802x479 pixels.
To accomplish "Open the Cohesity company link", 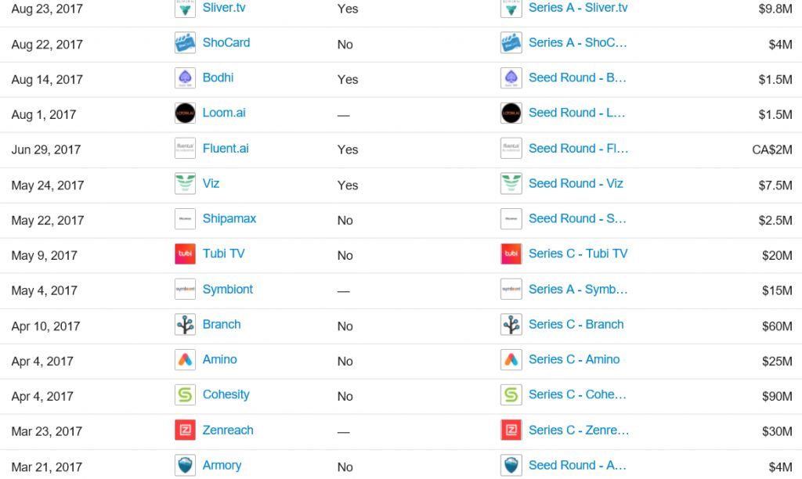I will (x=226, y=394).
